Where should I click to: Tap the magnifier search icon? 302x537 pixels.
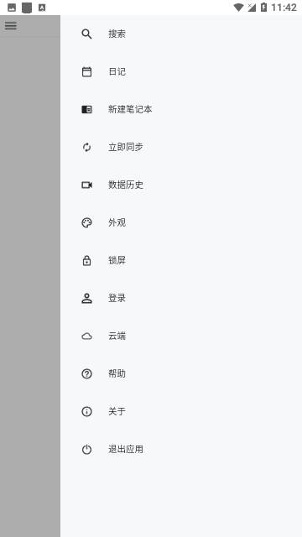(86, 34)
